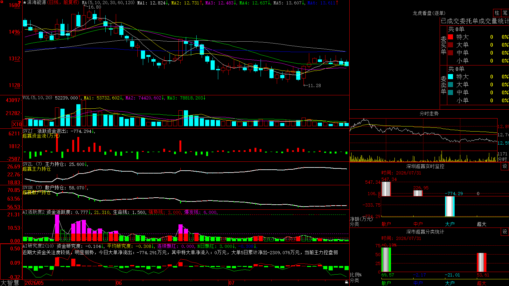
Task: Click the 深市超赢分类统计 panel title
Action: (425, 232)
